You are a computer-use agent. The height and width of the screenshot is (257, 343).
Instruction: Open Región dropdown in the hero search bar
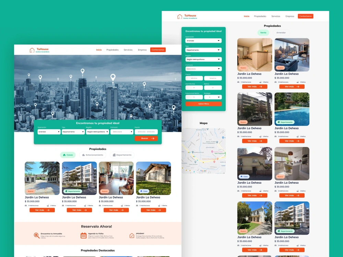[97, 132]
